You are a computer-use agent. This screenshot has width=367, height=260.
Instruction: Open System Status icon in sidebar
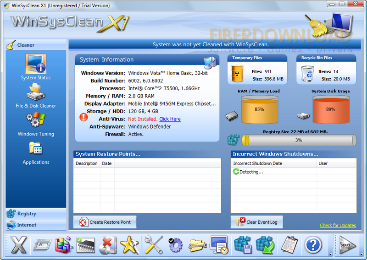(36, 64)
